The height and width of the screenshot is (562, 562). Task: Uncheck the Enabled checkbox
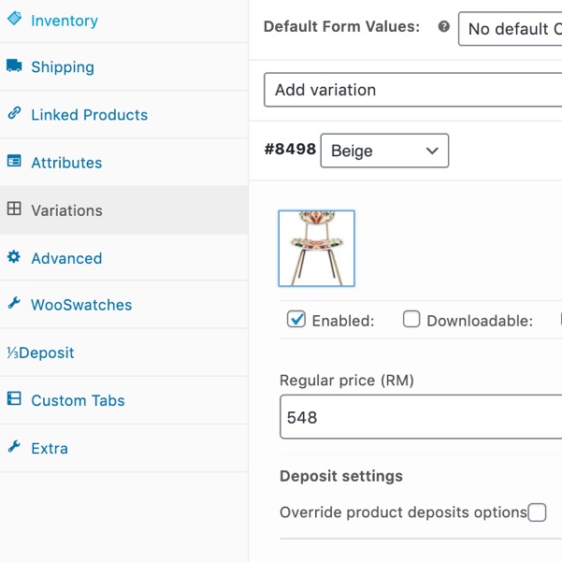(296, 319)
